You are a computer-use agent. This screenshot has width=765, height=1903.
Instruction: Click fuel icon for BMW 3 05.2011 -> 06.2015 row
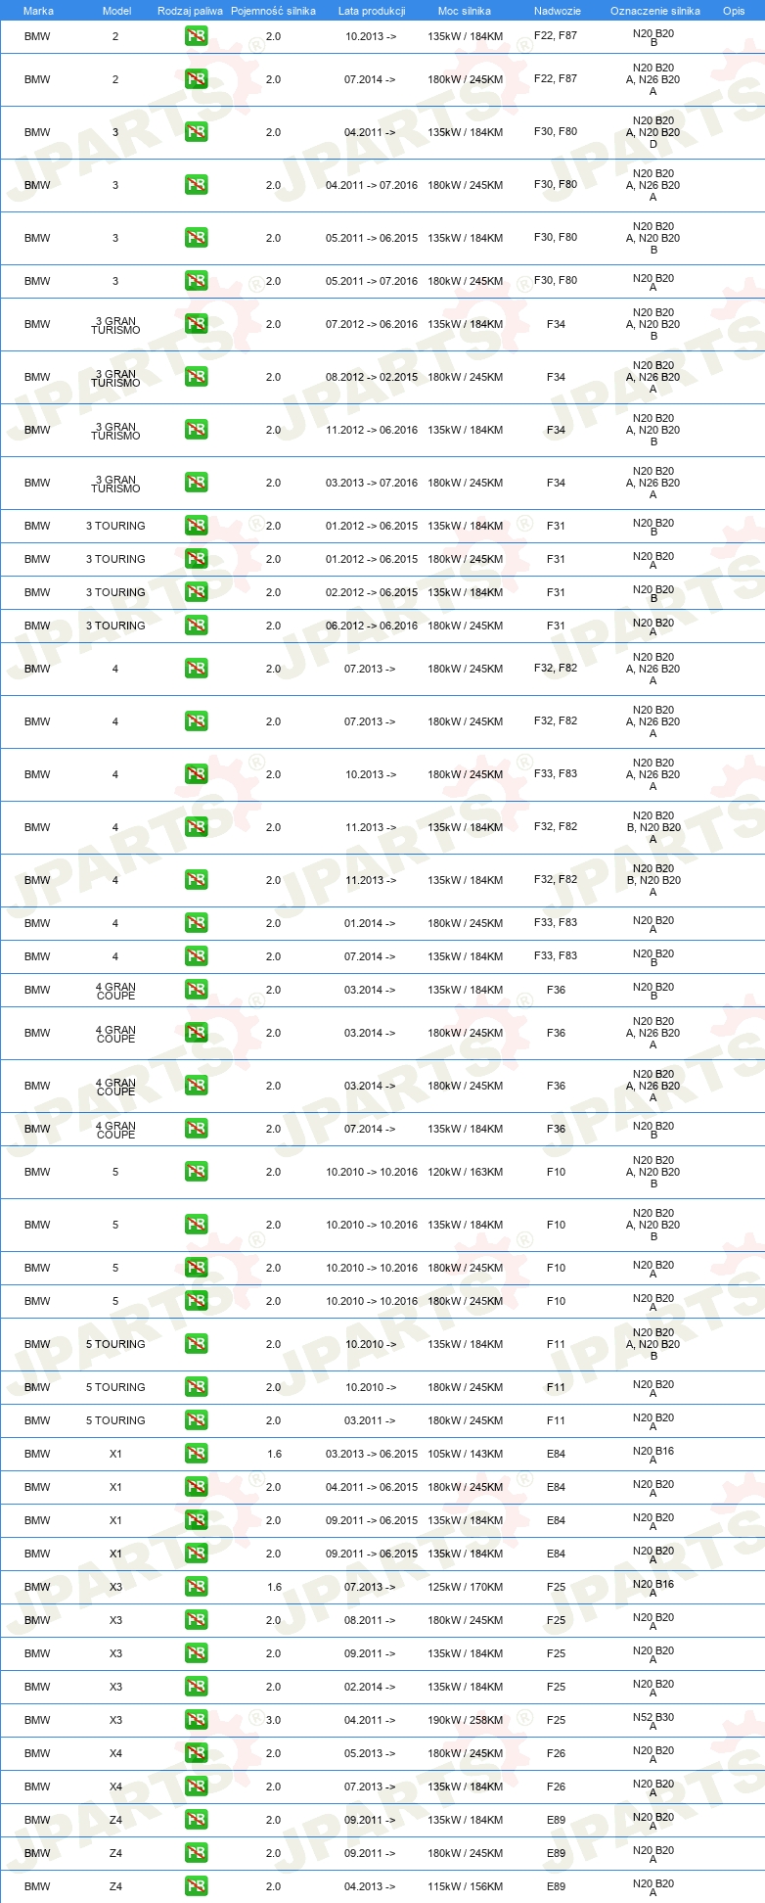tap(196, 238)
